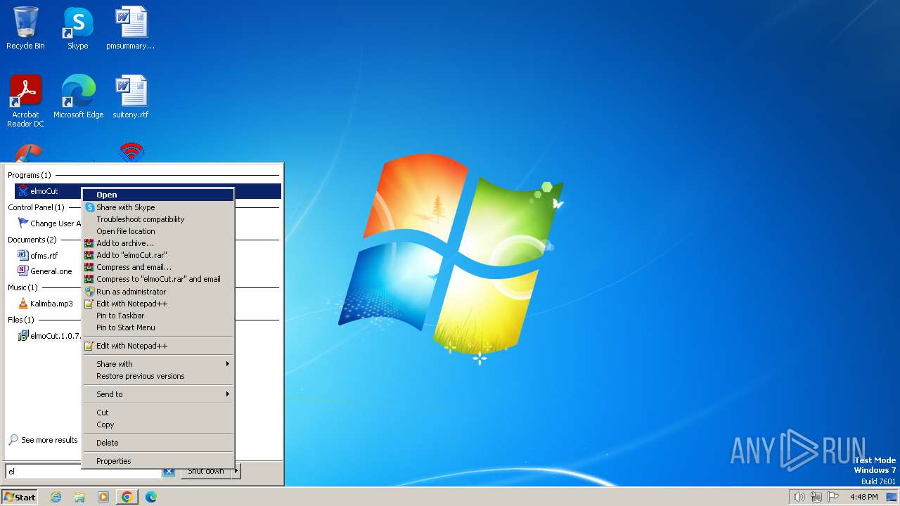Expand the Send to submenu
Screen dimensions: 900x506
coord(158,394)
